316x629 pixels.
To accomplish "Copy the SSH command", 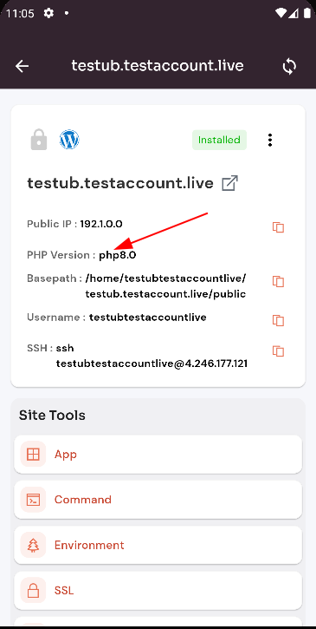I will click(x=279, y=351).
